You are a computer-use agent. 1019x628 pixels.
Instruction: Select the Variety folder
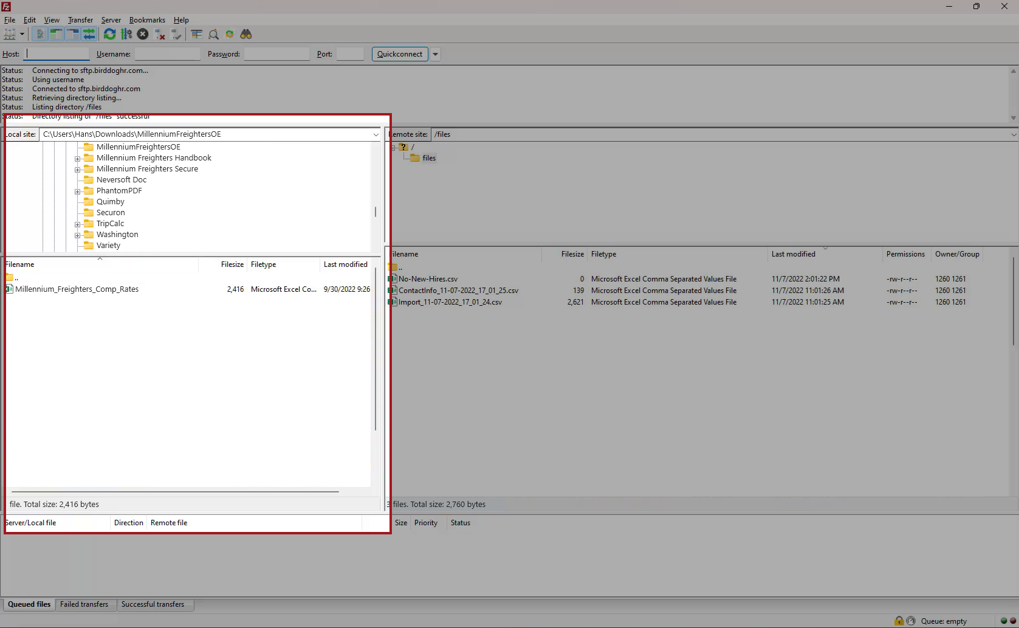tap(108, 245)
